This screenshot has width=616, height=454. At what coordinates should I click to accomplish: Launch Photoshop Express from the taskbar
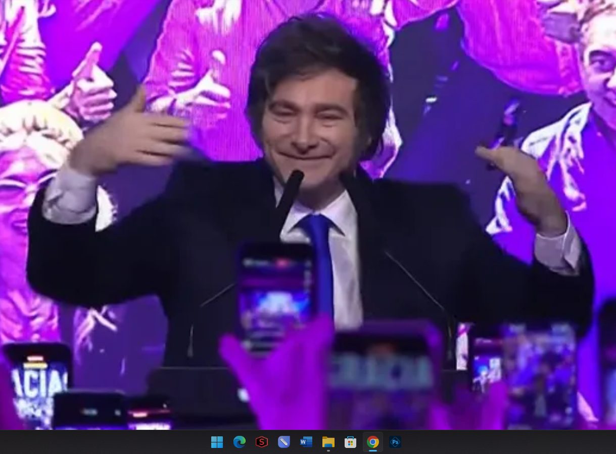click(x=395, y=442)
